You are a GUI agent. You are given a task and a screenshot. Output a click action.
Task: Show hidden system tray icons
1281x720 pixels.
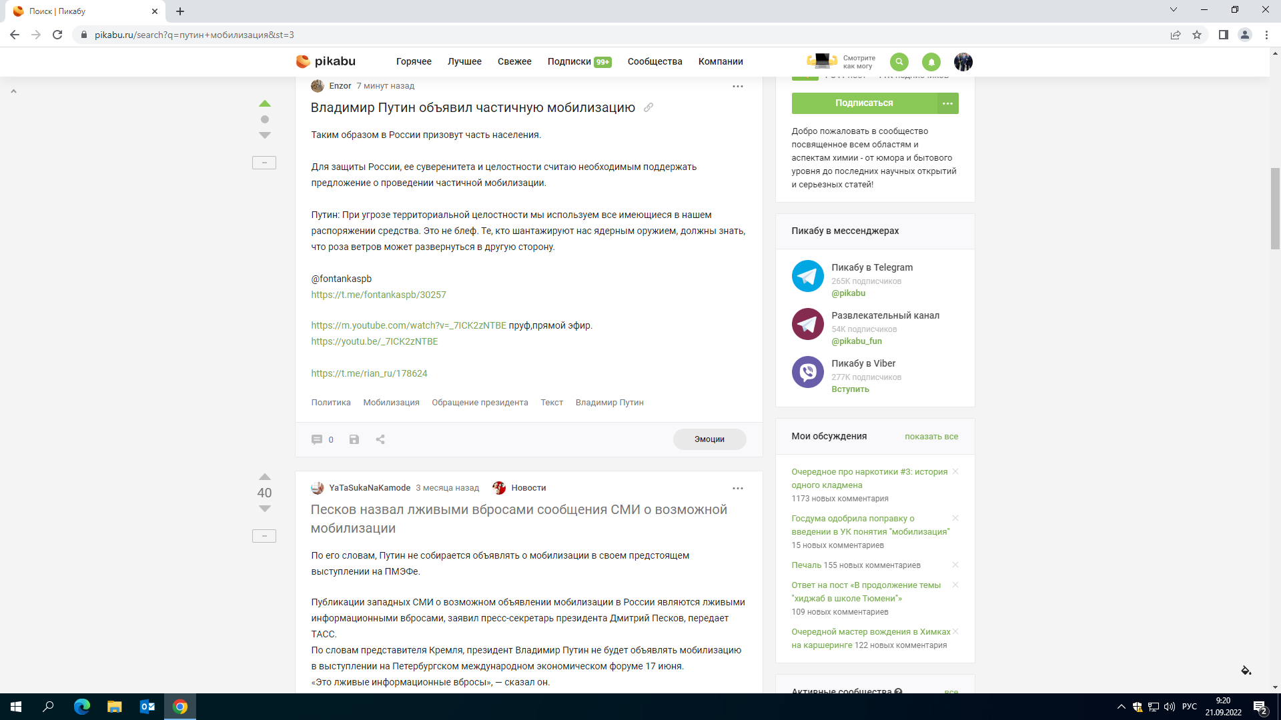1121,707
